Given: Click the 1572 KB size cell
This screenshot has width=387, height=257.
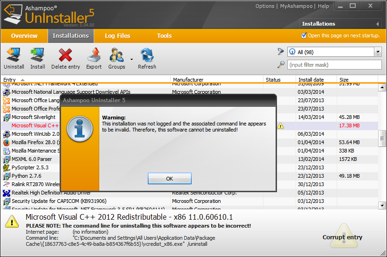Looking at the screenshot, I should pos(348,159).
